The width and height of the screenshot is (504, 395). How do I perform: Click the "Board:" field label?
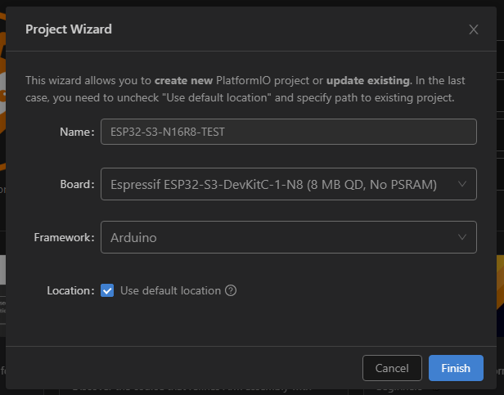coord(77,185)
